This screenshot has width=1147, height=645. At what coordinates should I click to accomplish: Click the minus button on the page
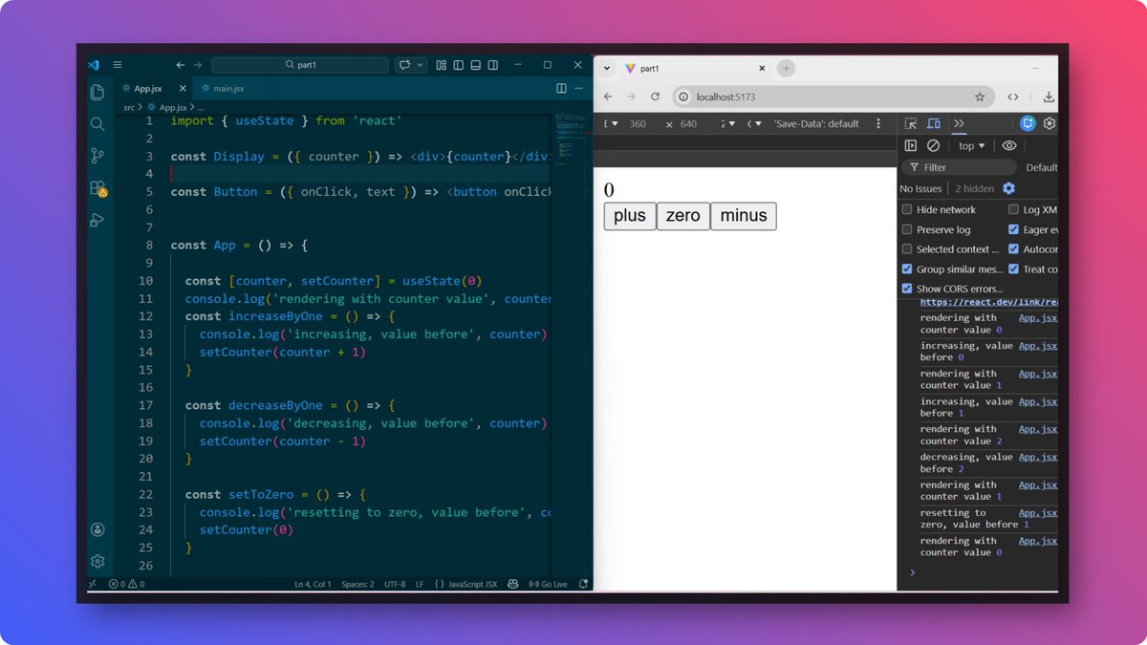point(744,216)
